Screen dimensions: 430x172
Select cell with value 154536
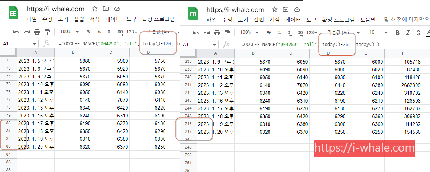pyautogui.click(x=403, y=132)
